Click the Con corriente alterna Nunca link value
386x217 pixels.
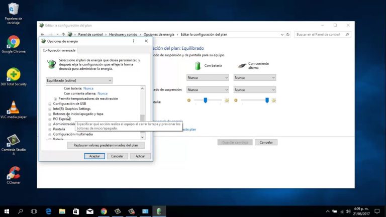point(103,93)
